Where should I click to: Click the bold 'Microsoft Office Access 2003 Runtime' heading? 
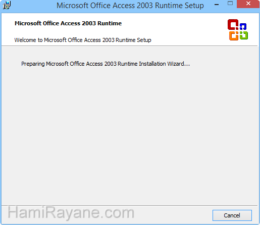68,23
